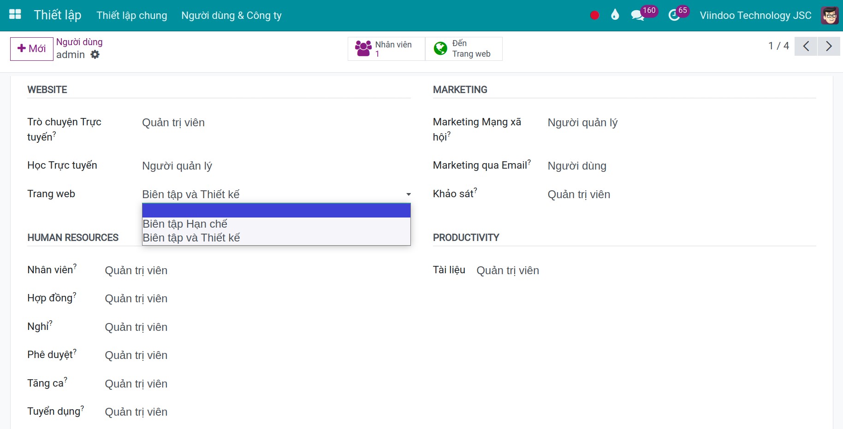Image resolution: width=843 pixels, height=429 pixels.
Task: Click the admin record name text
Action: 71,54
